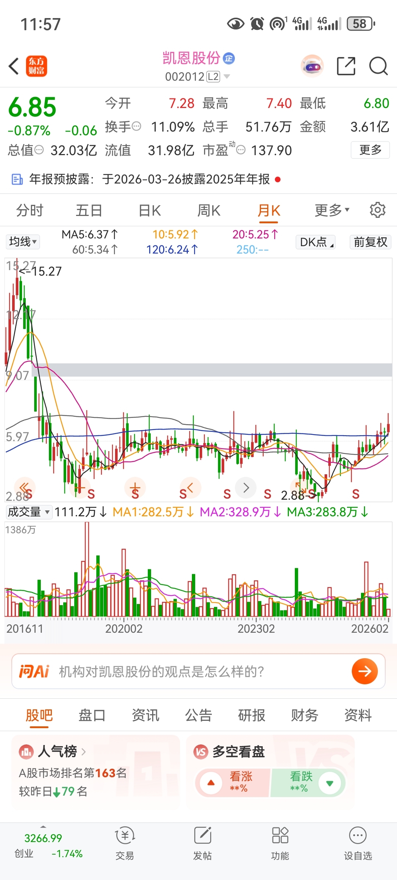Image resolution: width=397 pixels, height=880 pixels.
Task: Tap chart right arrow button
Action: (246, 488)
